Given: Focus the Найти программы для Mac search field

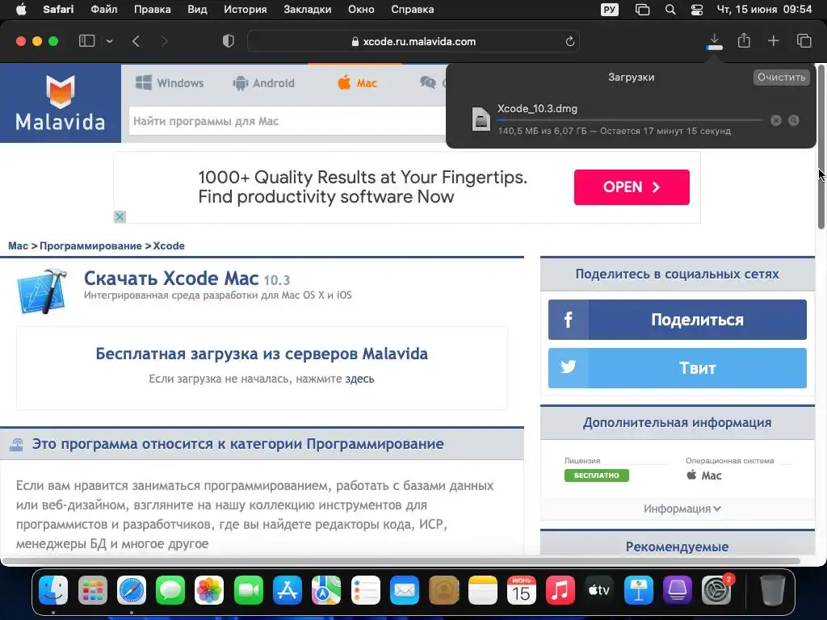Looking at the screenshot, I should tap(288, 121).
